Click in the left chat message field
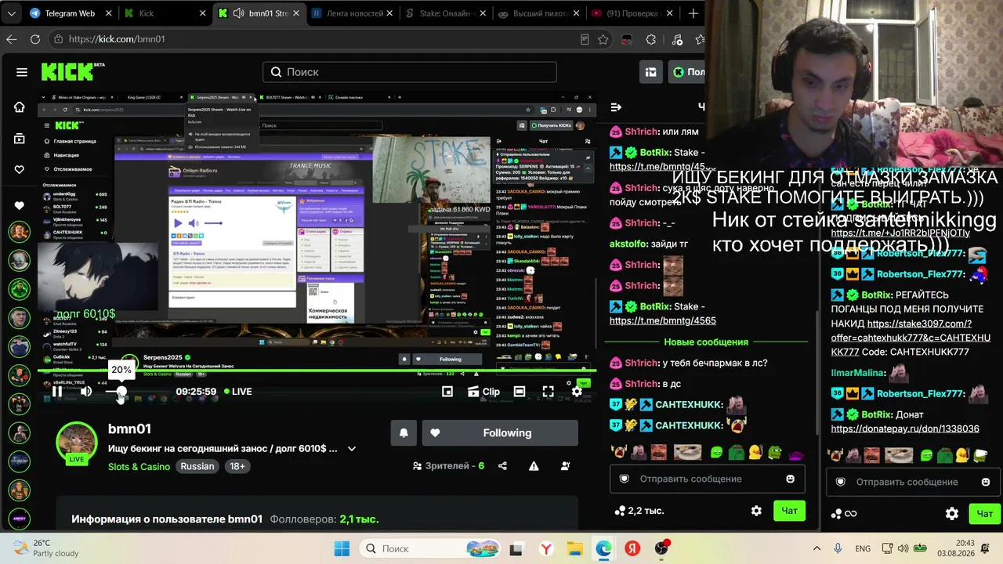 click(708, 479)
